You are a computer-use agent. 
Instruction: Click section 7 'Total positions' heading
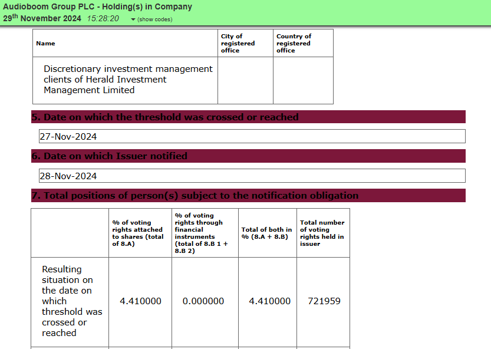coord(248,196)
